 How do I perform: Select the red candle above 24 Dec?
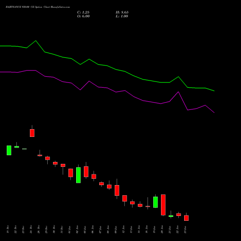click(x=32, y=133)
